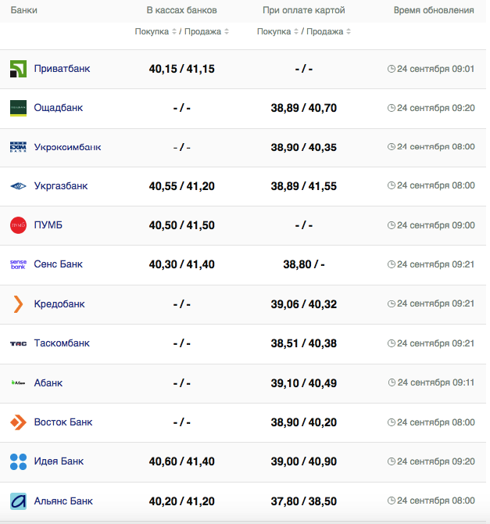Screen dimensions: 490x524
Task: Click the orange Кредобанк chevron logo
Action: [18, 304]
